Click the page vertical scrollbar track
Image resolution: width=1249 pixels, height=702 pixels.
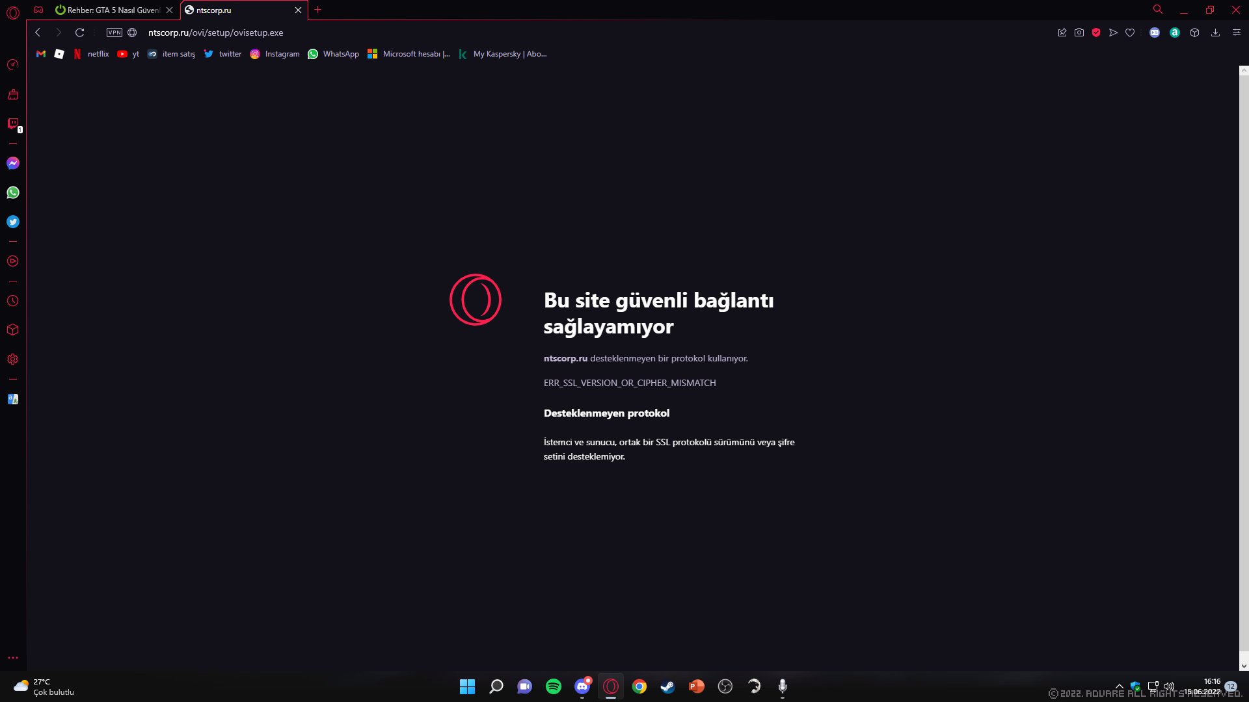[x=1244, y=364]
